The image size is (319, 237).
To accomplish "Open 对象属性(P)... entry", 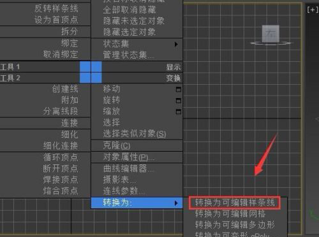I will coord(129,157).
